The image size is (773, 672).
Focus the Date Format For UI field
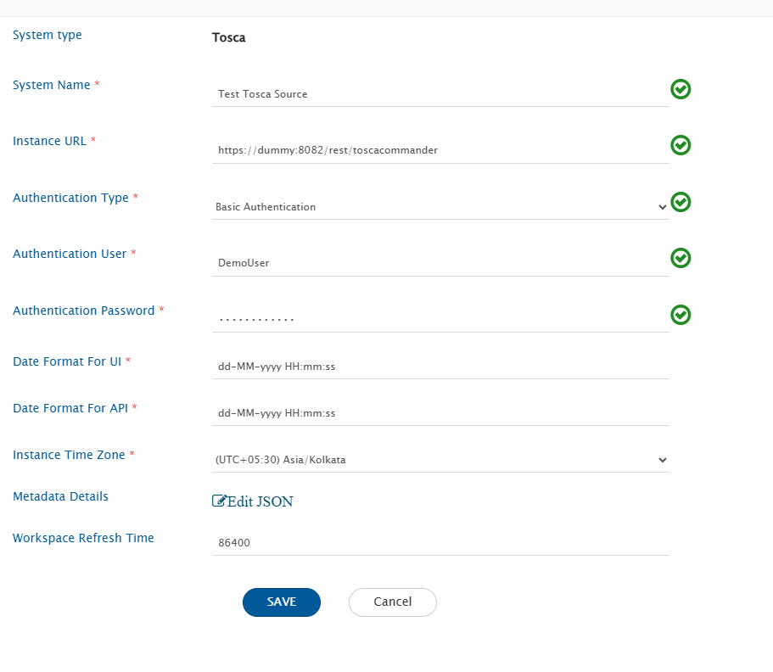tap(440, 367)
